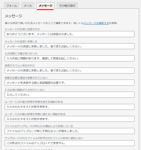Image resolution: width=141 pixels, height=150 pixels.
Task: Edit the ありがとうございます sent-message field
Action: click(70, 34)
